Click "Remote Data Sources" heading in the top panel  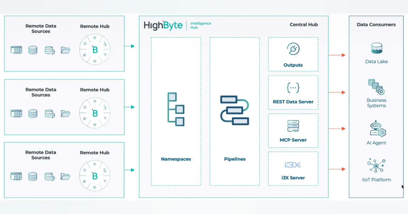point(41,29)
